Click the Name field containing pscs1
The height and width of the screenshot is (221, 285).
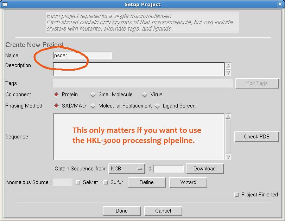pos(82,56)
